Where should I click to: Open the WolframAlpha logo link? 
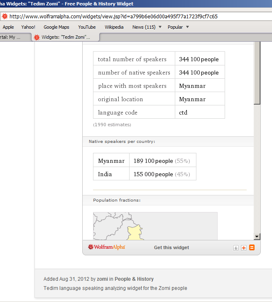point(106,247)
